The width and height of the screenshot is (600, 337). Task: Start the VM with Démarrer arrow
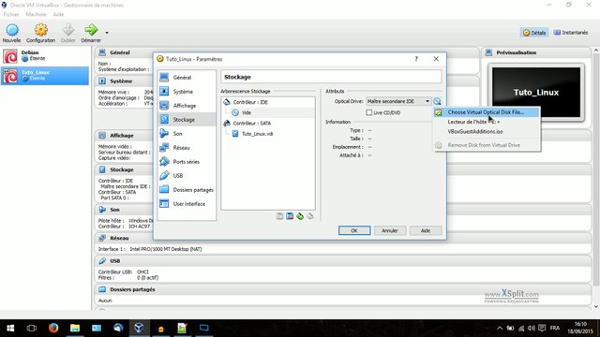(91, 33)
